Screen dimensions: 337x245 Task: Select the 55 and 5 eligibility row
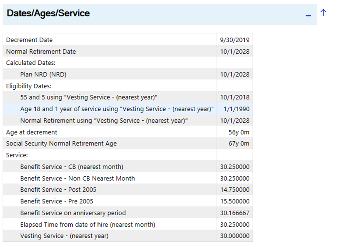[128, 97]
